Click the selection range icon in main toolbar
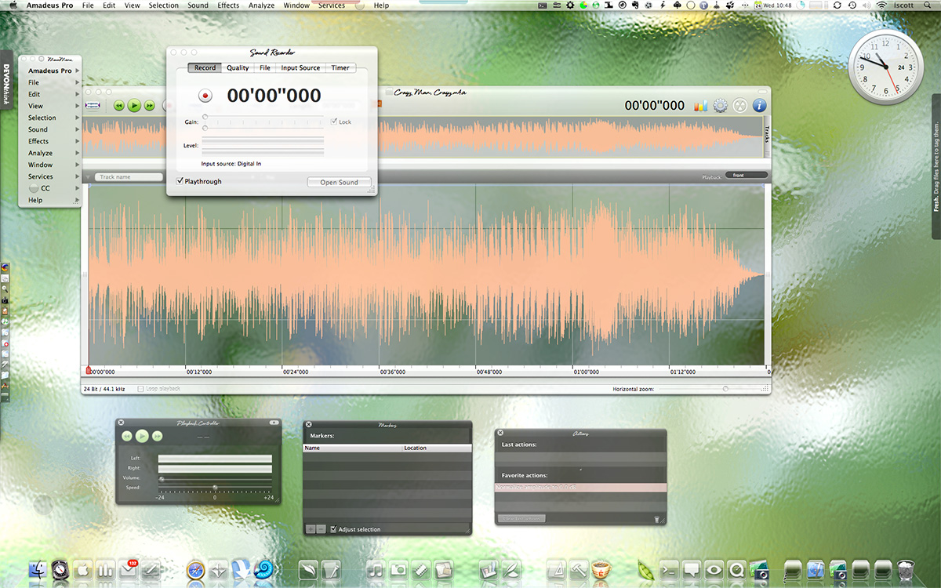941x588 pixels. (x=93, y=105)
